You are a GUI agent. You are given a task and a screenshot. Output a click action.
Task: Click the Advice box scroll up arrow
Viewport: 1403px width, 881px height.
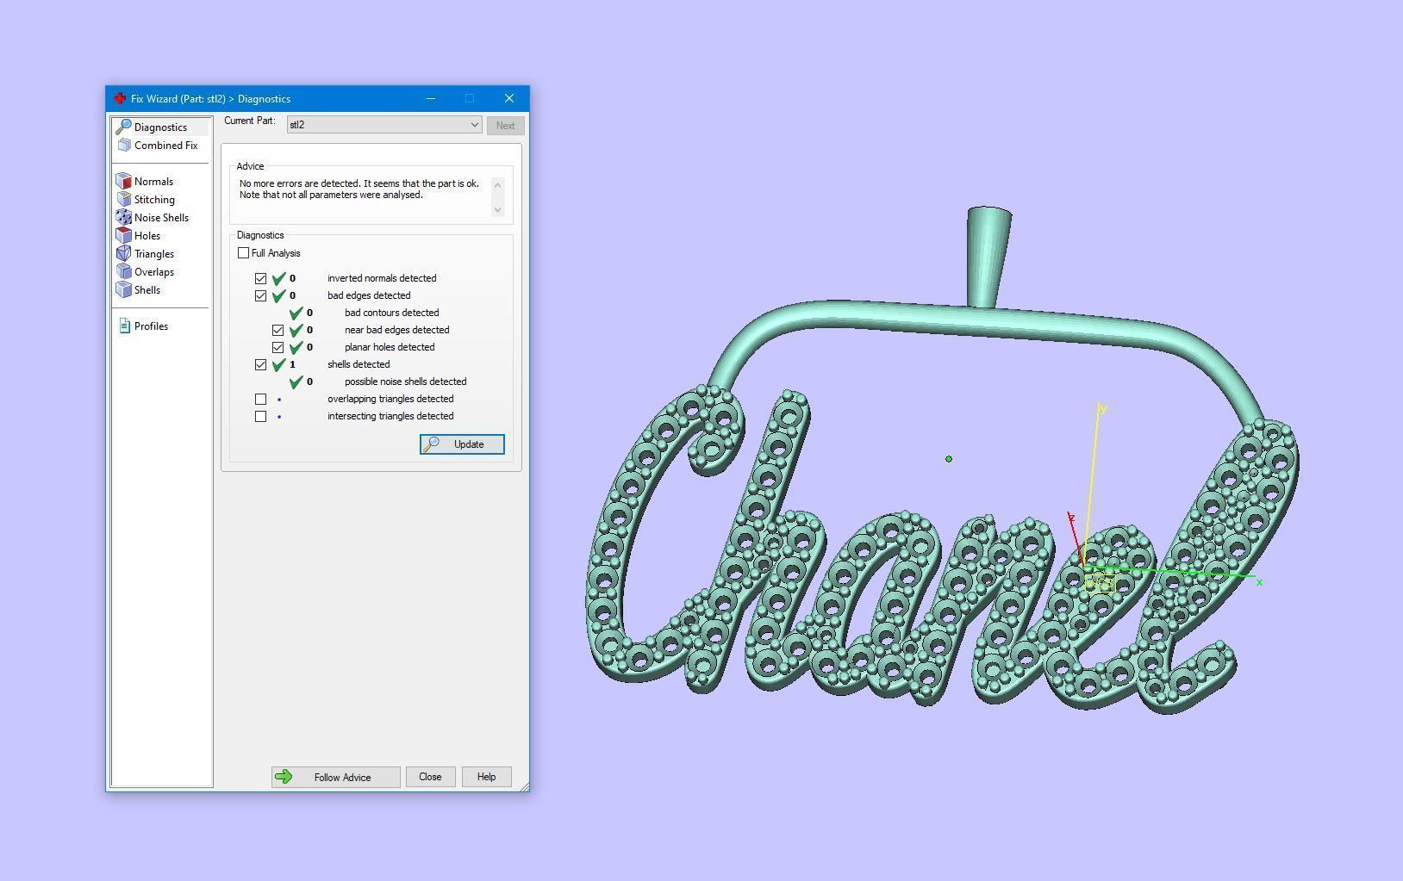(x=497, y=184)
